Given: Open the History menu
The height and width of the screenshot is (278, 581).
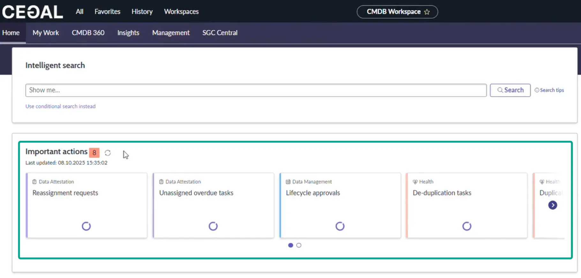Looking at the screenshot, I should [142, 12].
